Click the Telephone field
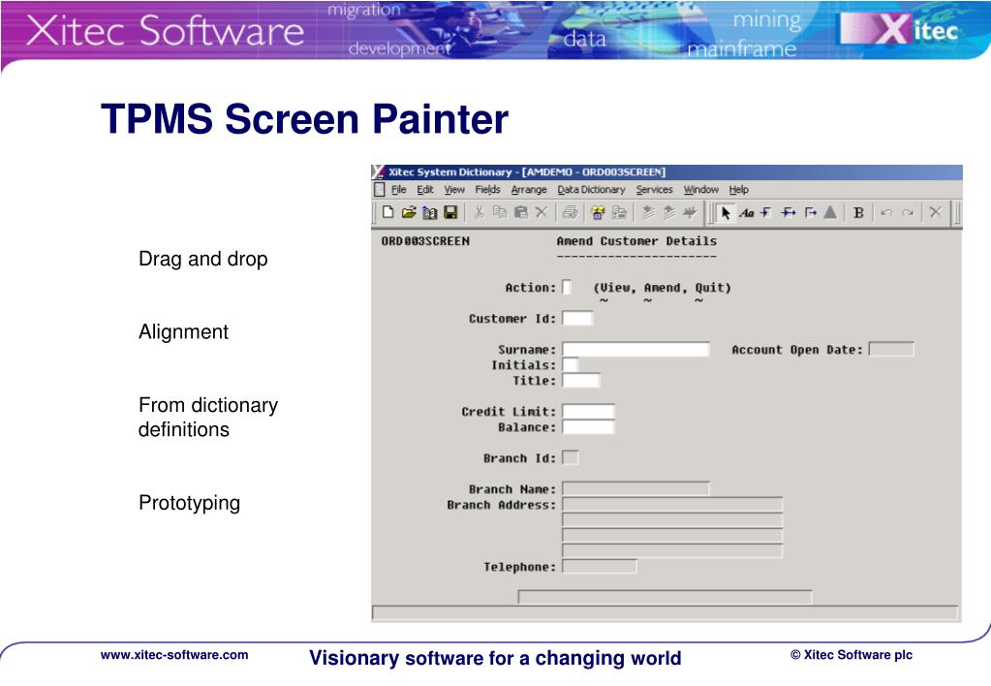This screenshot has height=686, width=991. 599,567
